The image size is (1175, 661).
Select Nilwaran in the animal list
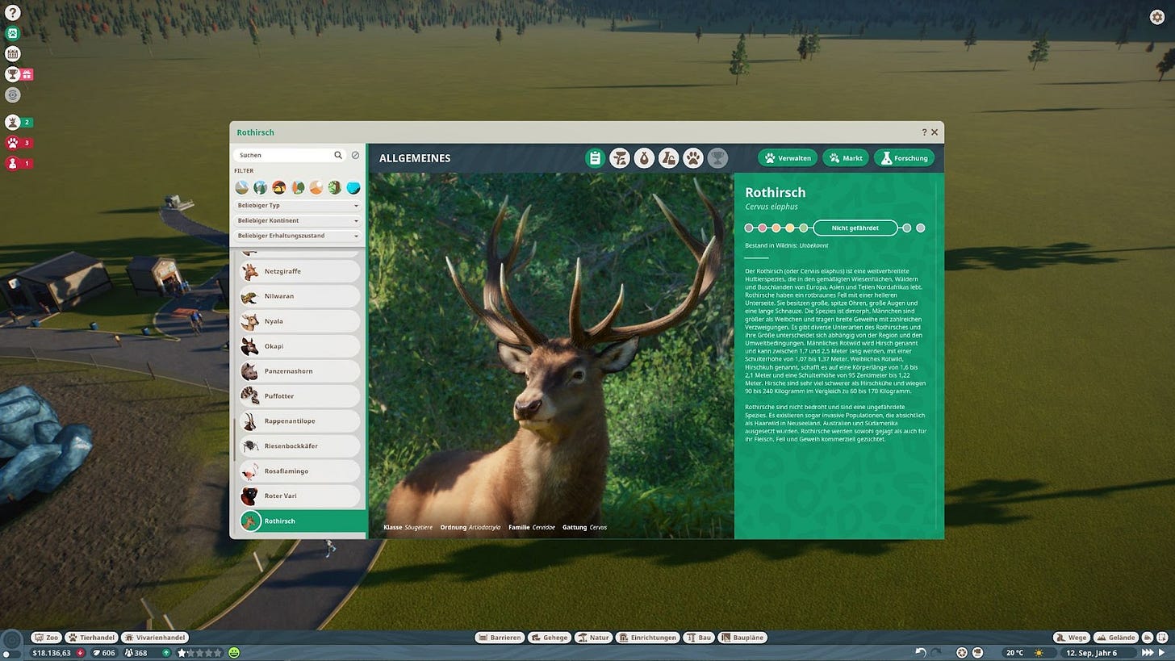(x=299, y=296)
